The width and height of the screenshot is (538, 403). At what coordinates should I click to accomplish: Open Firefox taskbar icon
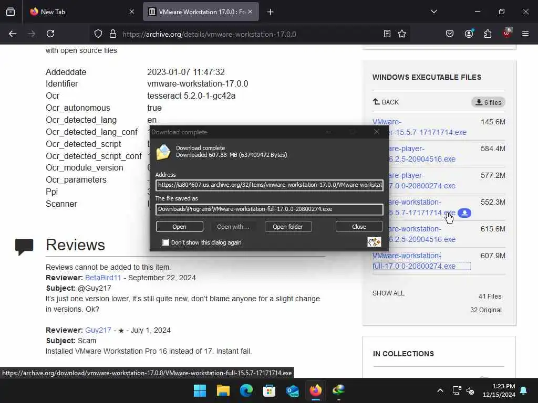(316, 390)
